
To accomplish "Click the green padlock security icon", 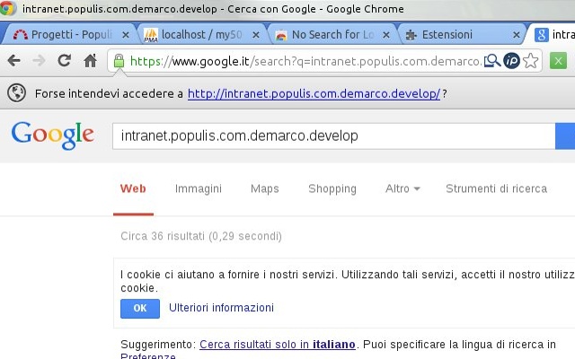I will pyautogui.click(x=119, y=61).
